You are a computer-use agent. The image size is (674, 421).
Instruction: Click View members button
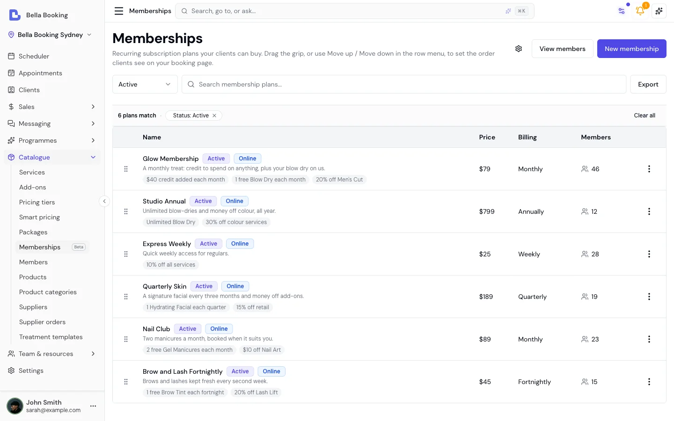[562, 49]
